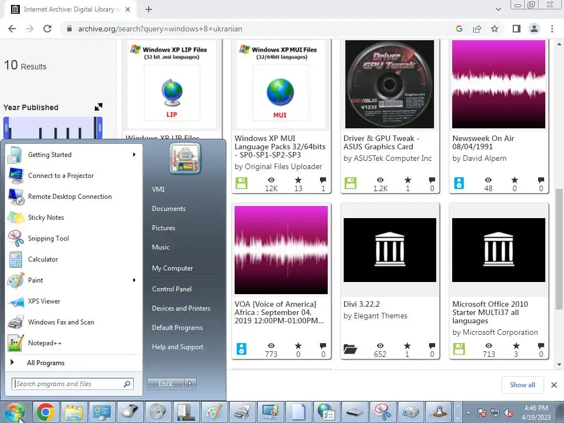Viewport: 564px width, 423px height.
Task: Launch Notepad++ from the Start menu
Action: (x=74, y=343)
